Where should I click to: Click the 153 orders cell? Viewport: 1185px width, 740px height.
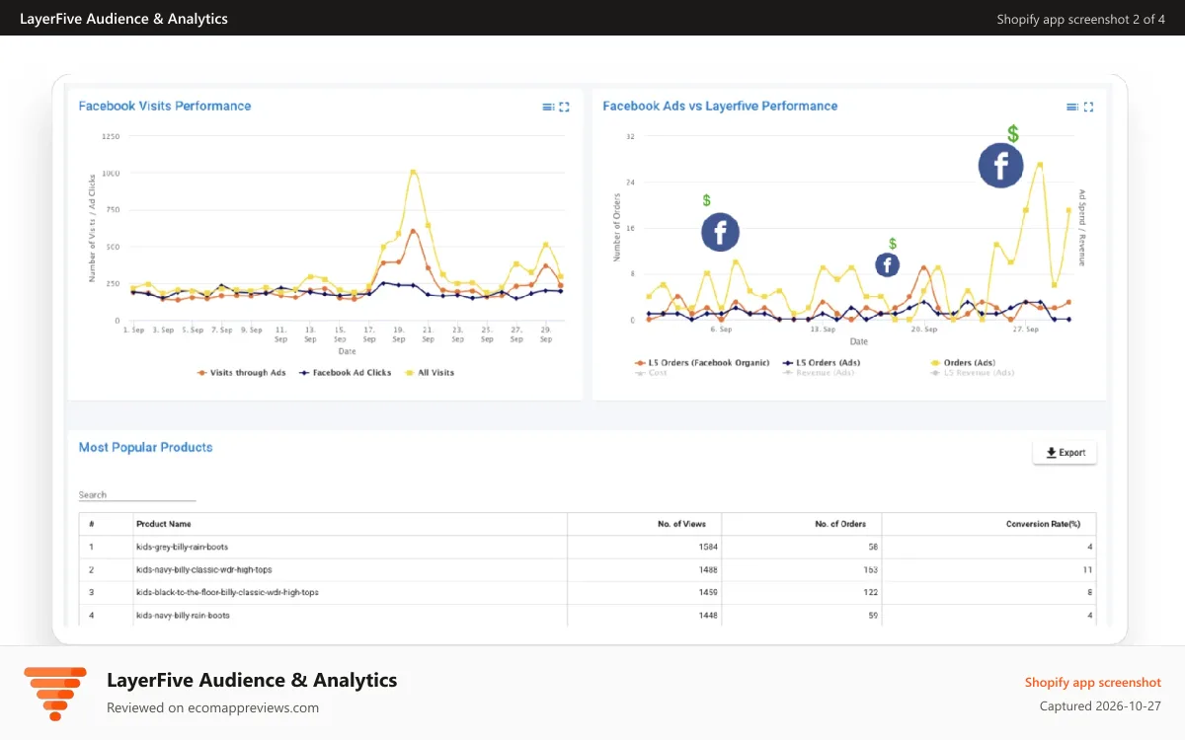(803, 570)
